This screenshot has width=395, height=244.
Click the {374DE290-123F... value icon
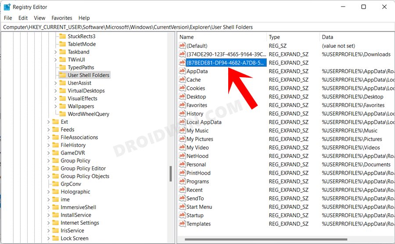(x=182, y=54)
